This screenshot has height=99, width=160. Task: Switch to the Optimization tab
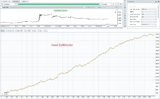pyautogui.click(x=25, y=1)
